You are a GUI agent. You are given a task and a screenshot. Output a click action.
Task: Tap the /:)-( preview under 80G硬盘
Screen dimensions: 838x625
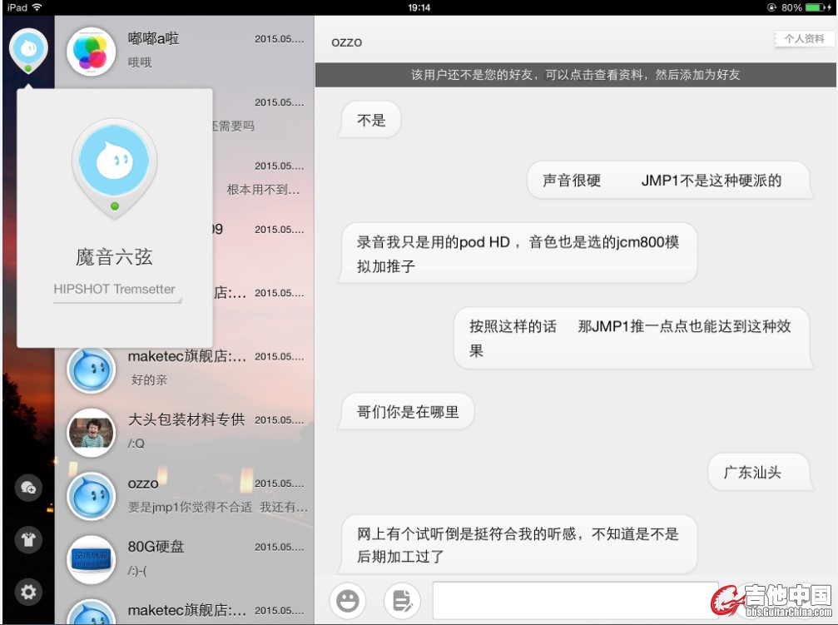[x=137, y=571]
